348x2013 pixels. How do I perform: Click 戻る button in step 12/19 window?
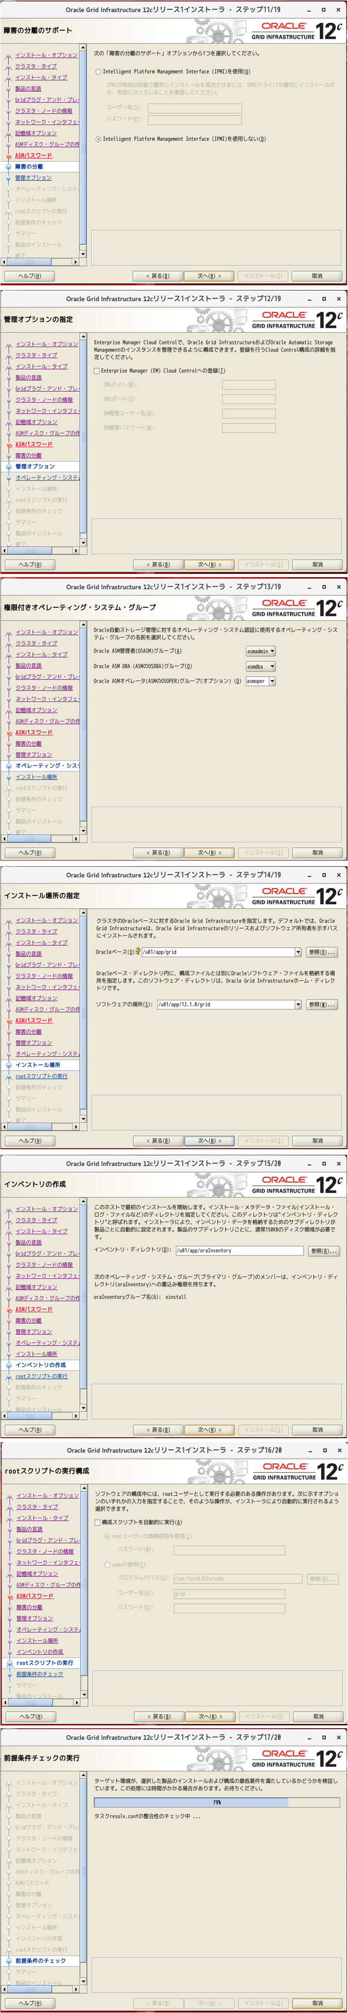158,564
